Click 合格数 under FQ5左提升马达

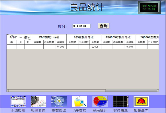pos(72,42)
